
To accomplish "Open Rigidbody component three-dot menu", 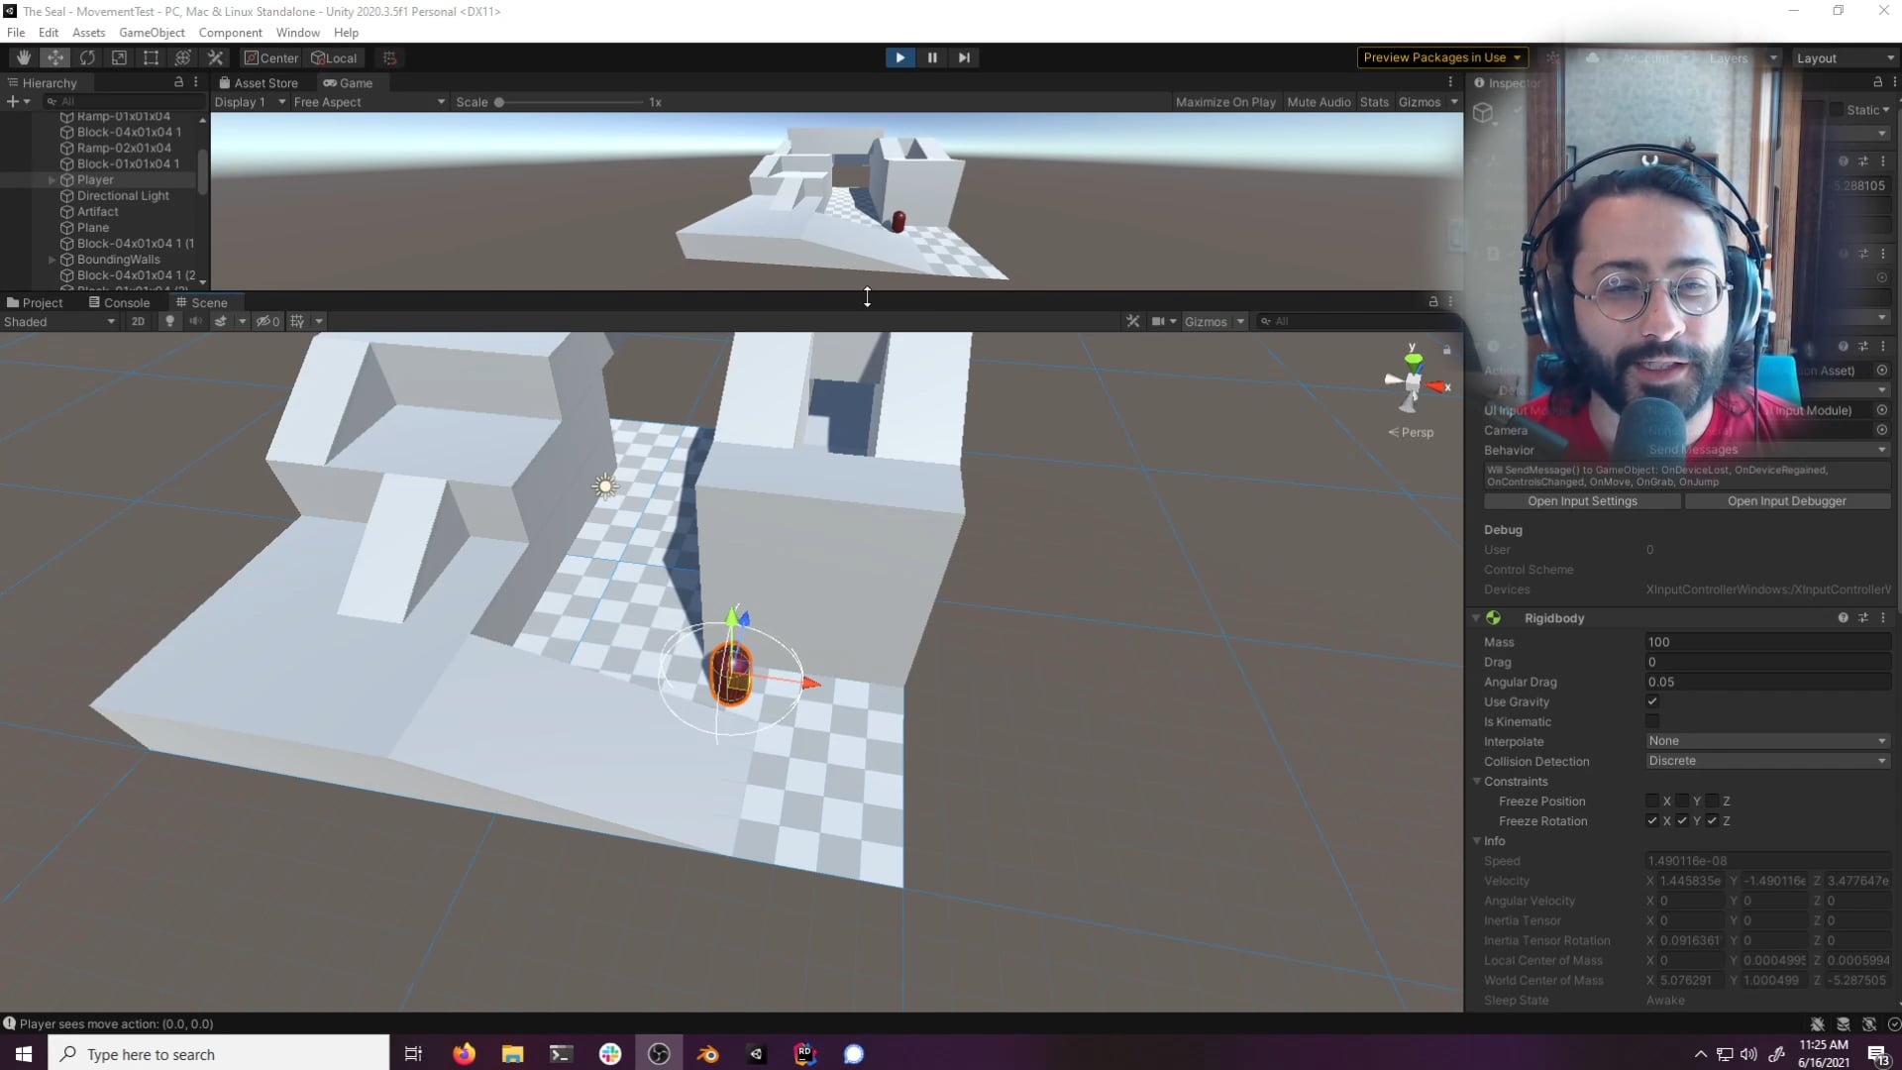I will [x=1883, y=617].
